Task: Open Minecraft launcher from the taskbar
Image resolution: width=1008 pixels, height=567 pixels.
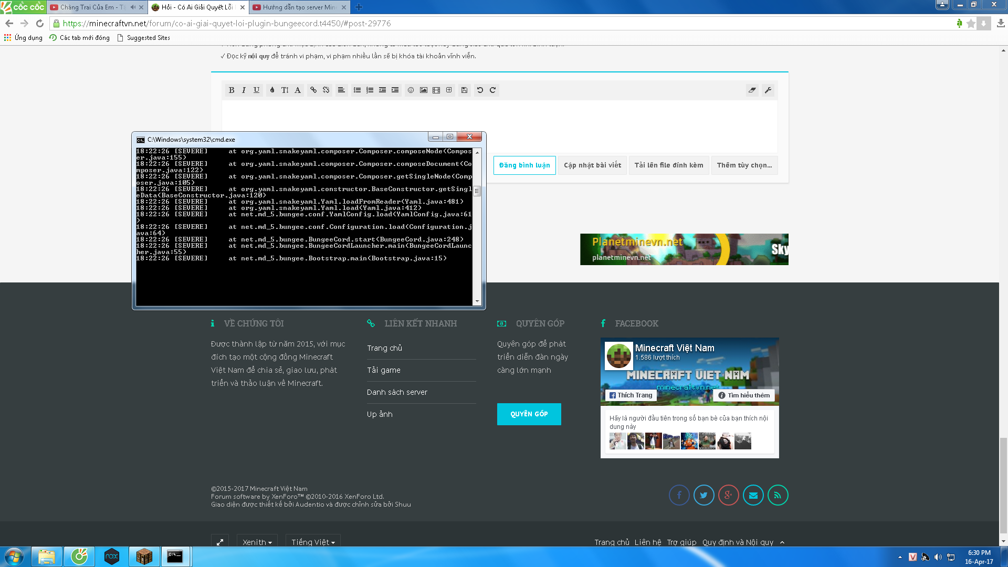Action: pyautogui.click(x=144, y=556)
